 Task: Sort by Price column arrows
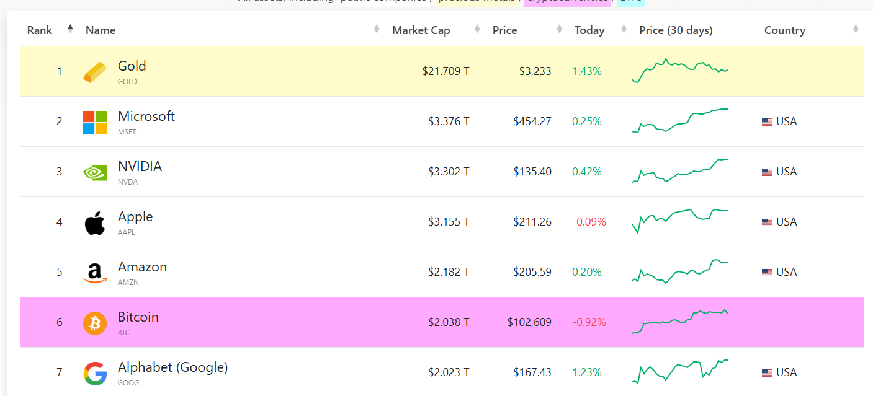pyautogui.click(x=560, y=30)
